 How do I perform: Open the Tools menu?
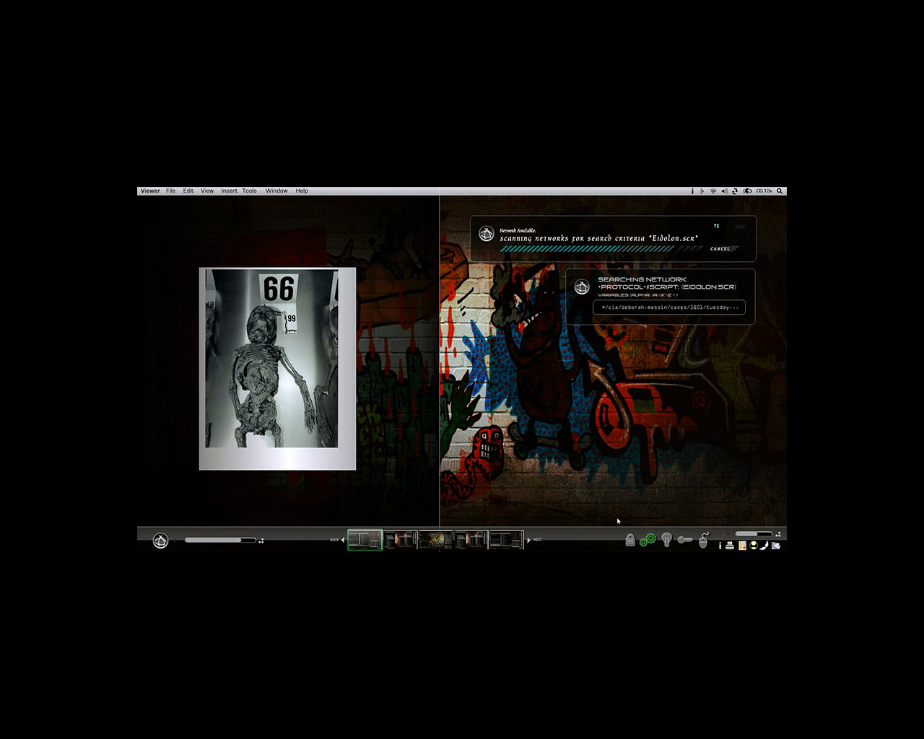(x=249, y=191)
